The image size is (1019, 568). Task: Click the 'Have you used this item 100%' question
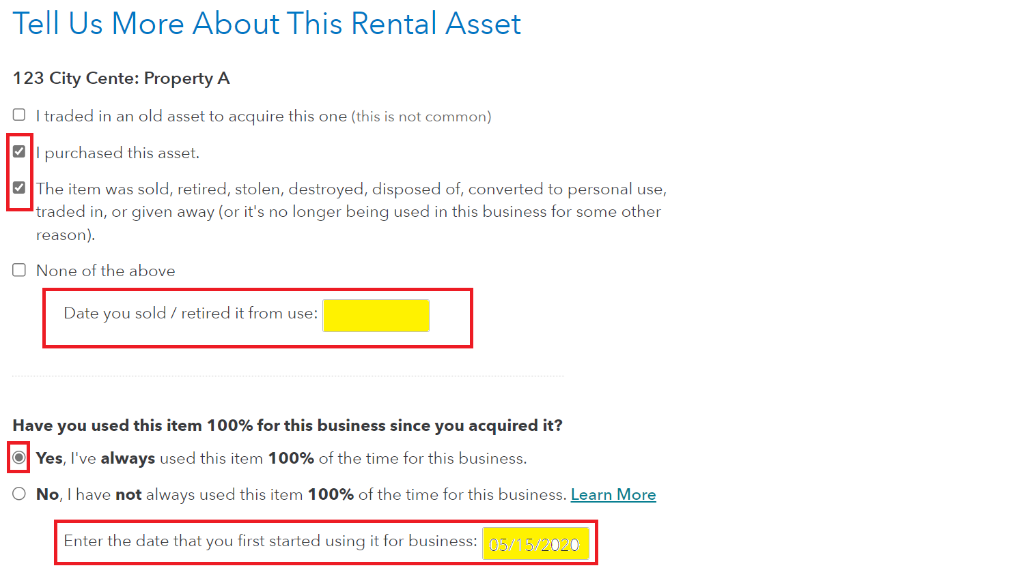tap(287, 425)
